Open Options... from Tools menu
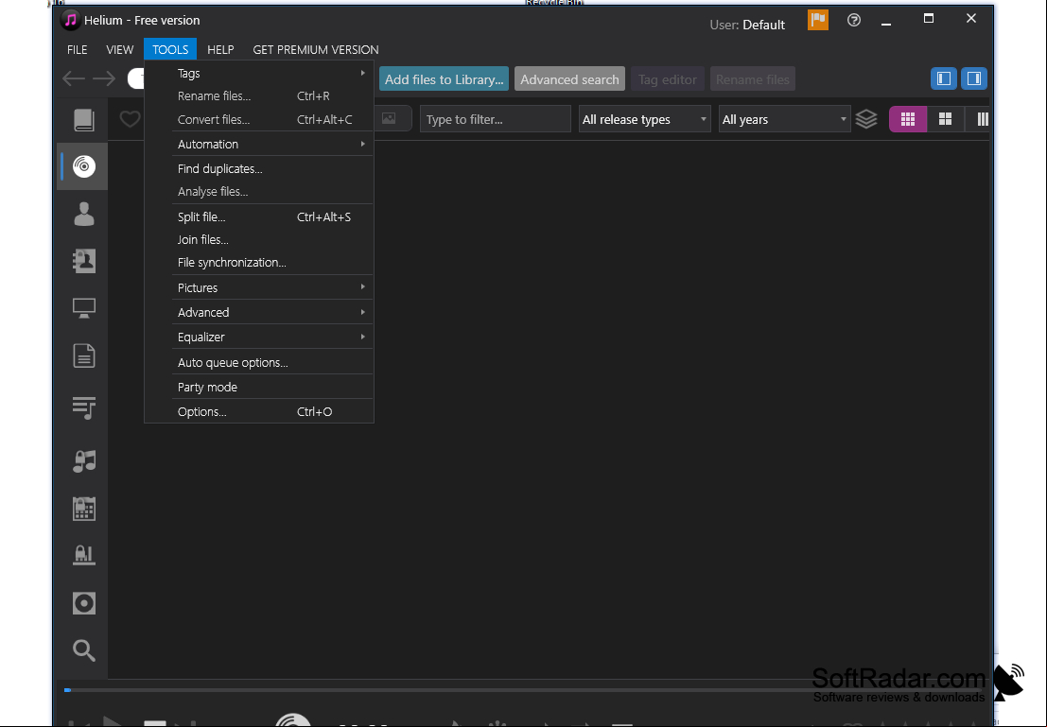The height and width of the screenshot is (727, 1047). pos(259,412)
